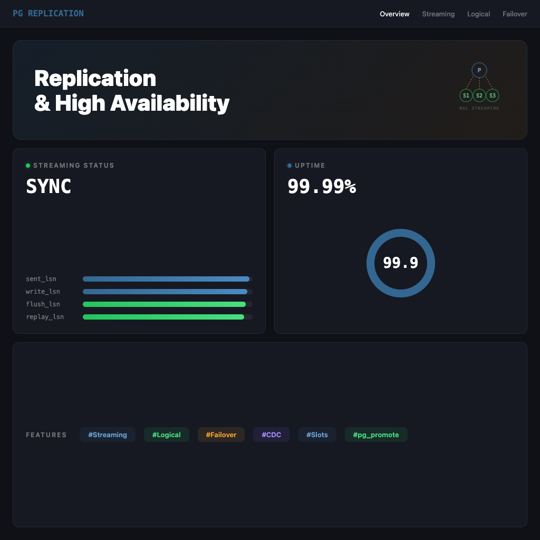This screenshot has width=540, height=540.
Task: Click the flush_lsn label
Action: coord(43,304)
